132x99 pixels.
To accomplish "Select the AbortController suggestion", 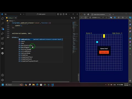I will (x=41, y=45).
